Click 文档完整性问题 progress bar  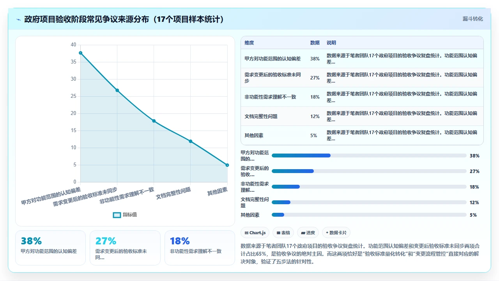[x=369, y=202]
